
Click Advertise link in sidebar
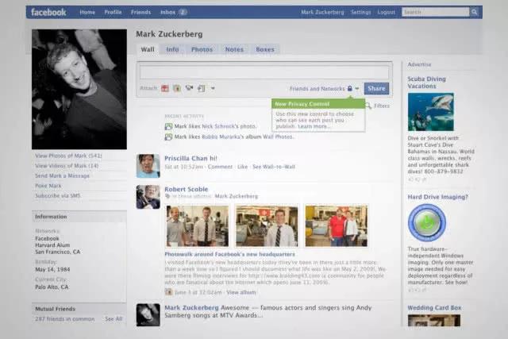click(419, 64)
